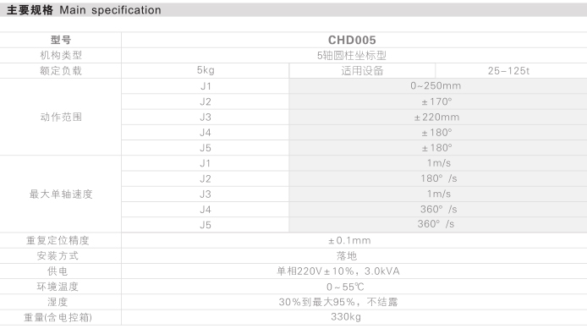Click the 5kg rated load value
This screenshot has height=334, width=587.
click(206, 70)
